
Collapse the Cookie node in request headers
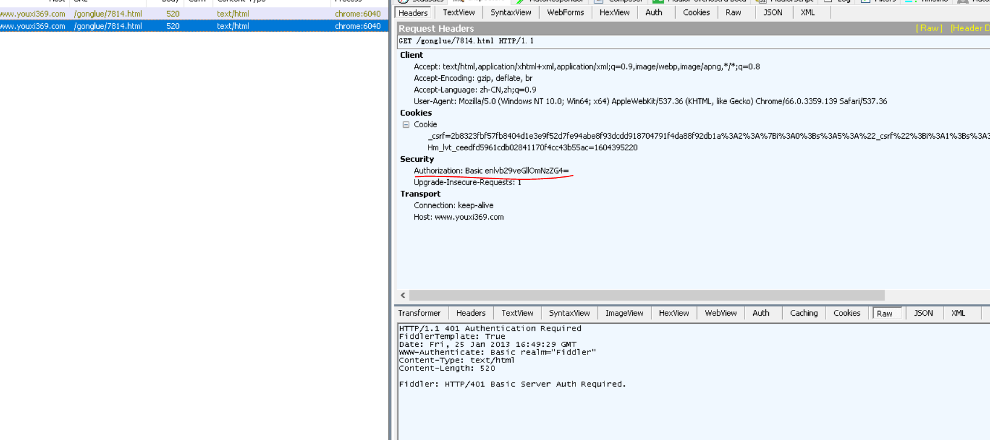tap(406, 124)
